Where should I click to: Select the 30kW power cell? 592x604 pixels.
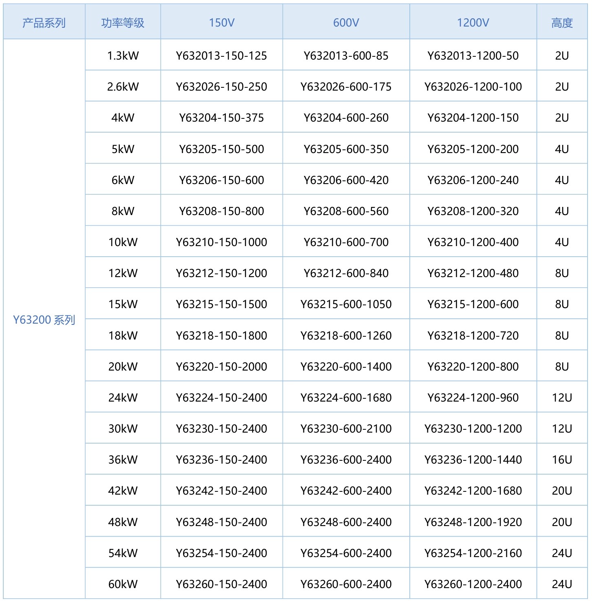tap(123, 429)
